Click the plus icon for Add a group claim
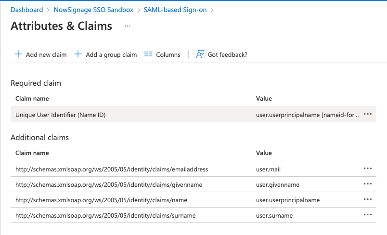This screenshot has width=387, height=235. (78, 54)
